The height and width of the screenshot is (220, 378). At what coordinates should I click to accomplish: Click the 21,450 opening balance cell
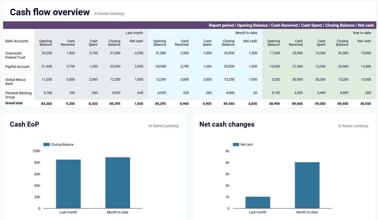(47, 66)
